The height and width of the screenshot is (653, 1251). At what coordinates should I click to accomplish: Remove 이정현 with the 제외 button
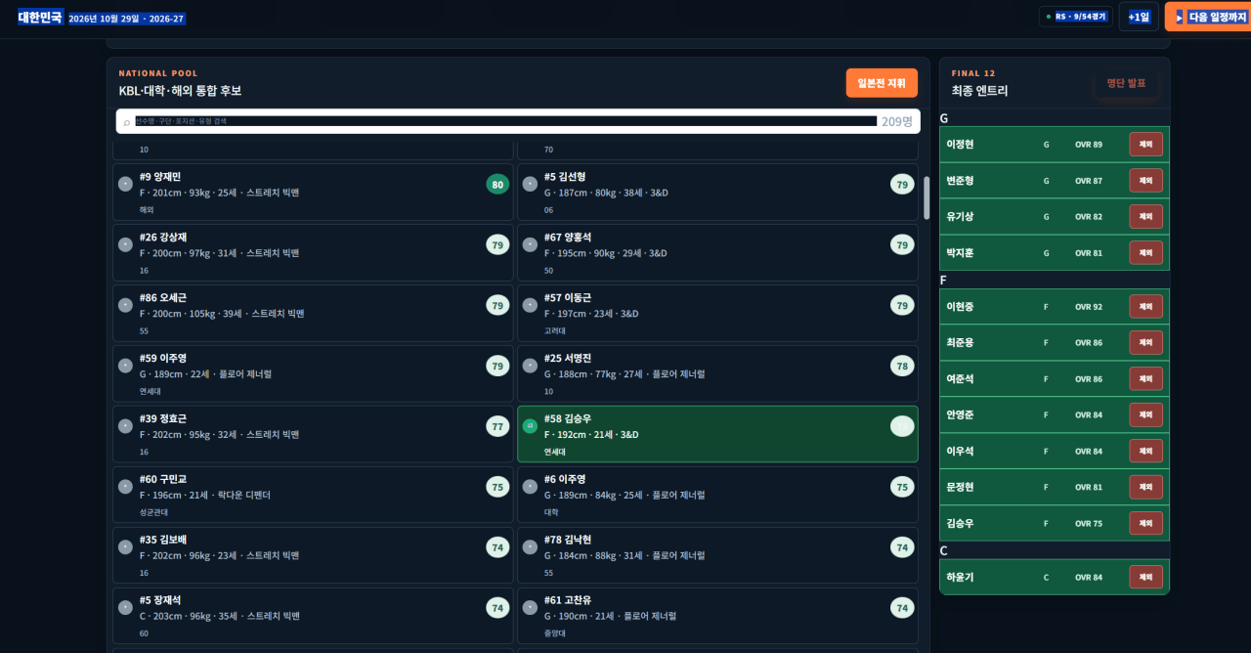[1145, 144]
